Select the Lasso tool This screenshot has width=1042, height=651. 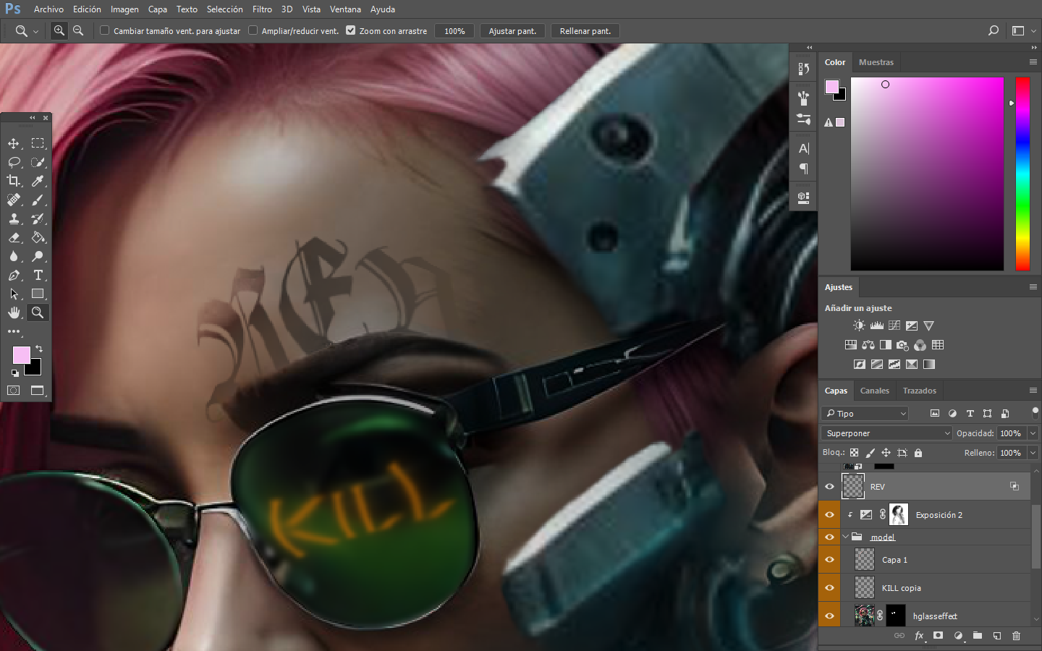click(x=14, y=162)
